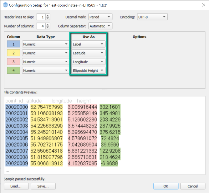Click the Load... button
This screenshot has width=209, height=193.
pos(16,186)
